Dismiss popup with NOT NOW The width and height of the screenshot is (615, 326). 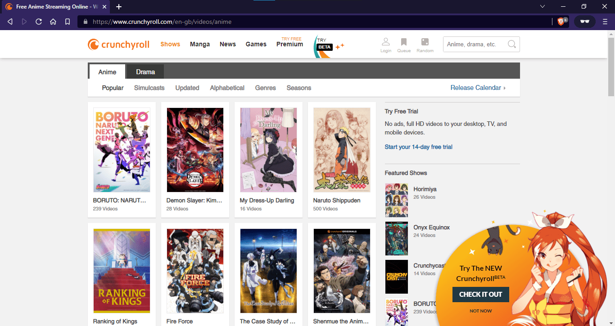[481, 311]
